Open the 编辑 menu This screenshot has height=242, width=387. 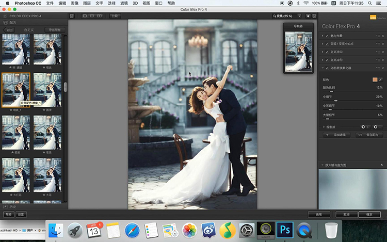62,3
